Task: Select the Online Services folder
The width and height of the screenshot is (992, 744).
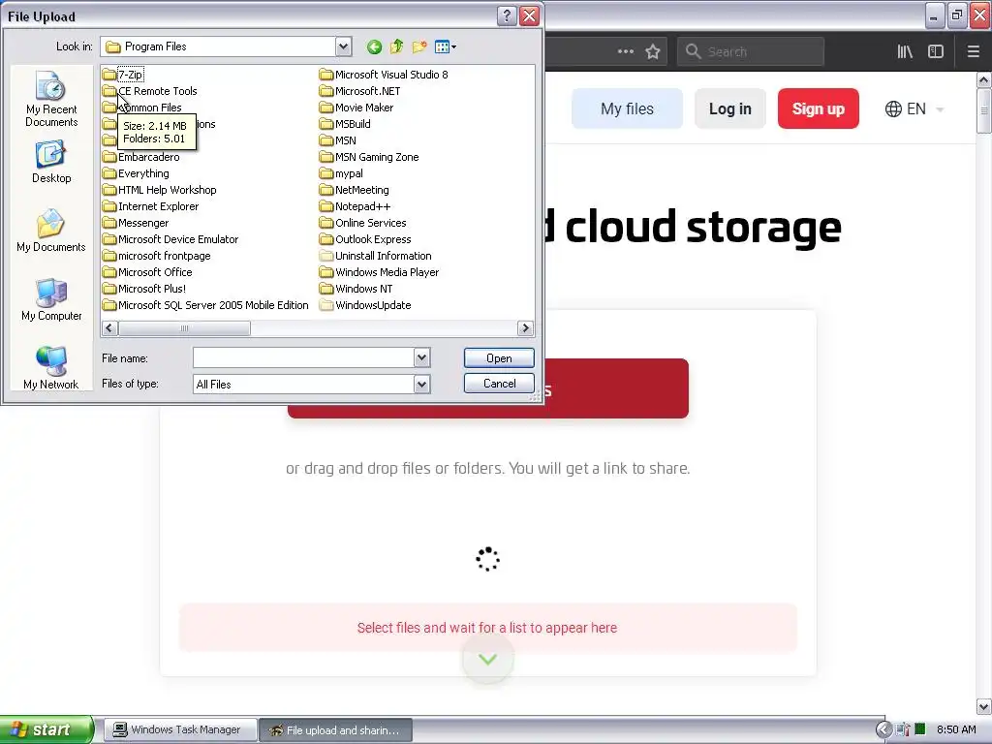Action: [363, 223]
